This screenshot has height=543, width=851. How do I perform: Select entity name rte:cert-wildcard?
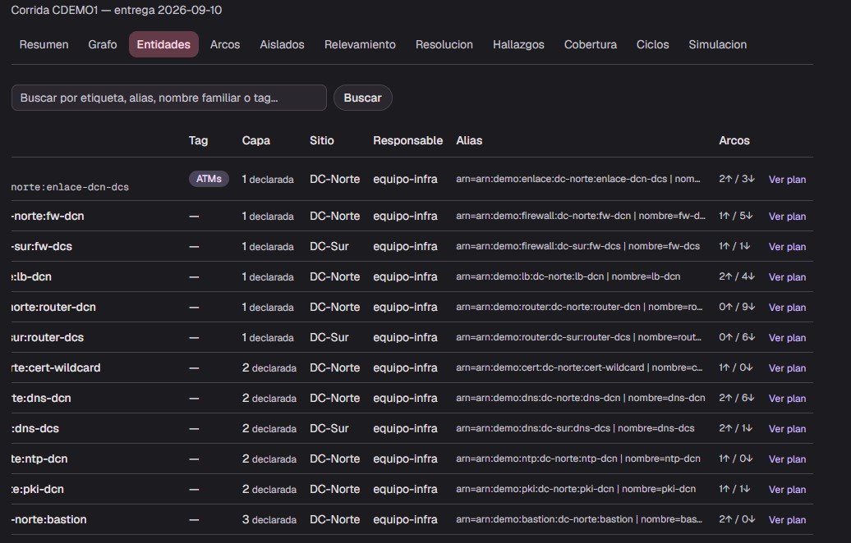[56, 367]
